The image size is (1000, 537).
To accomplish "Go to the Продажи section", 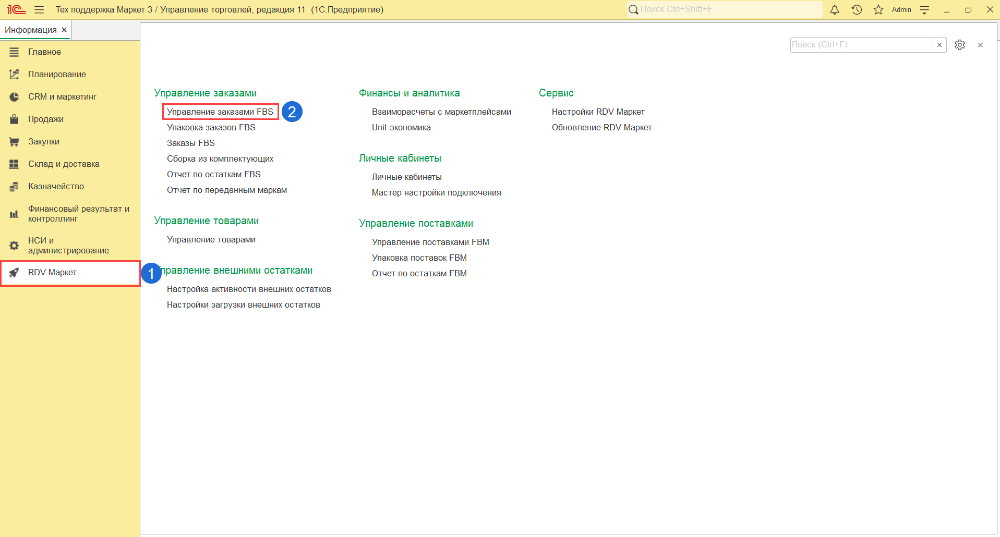I will pos(46,119).
